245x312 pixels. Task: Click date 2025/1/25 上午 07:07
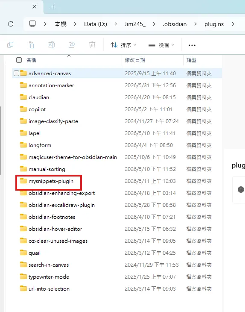point(150,277)
